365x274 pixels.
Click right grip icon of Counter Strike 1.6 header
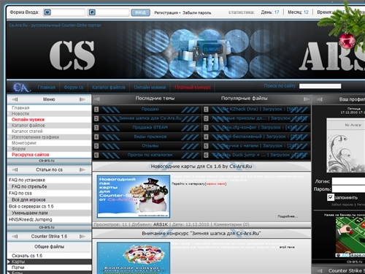coord(82,236)
